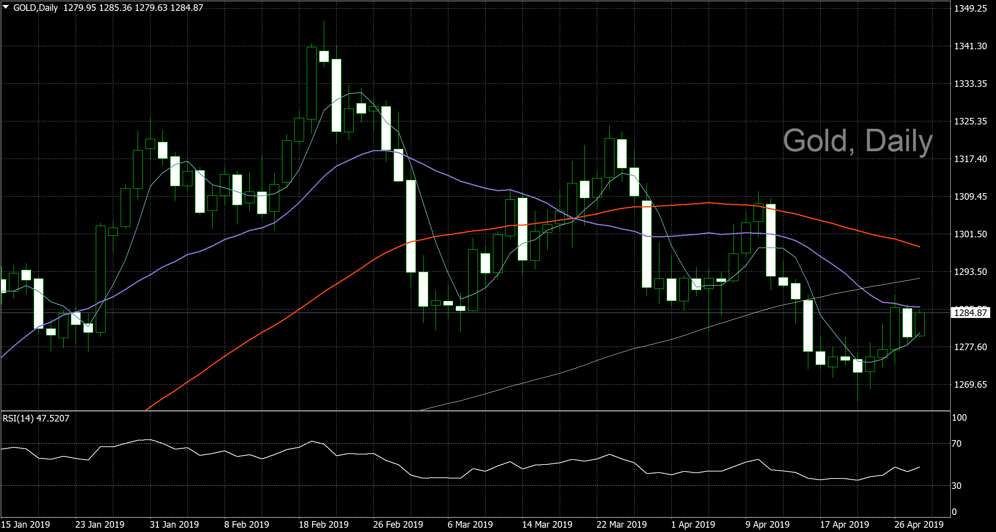996x532 pixels.
Task: Click the 26 Feb 2019 date label
Action: (398, 525)
